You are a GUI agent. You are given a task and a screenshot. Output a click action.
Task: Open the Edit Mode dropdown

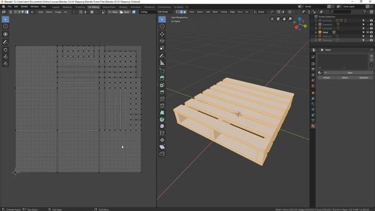click(x=166, y=12)
